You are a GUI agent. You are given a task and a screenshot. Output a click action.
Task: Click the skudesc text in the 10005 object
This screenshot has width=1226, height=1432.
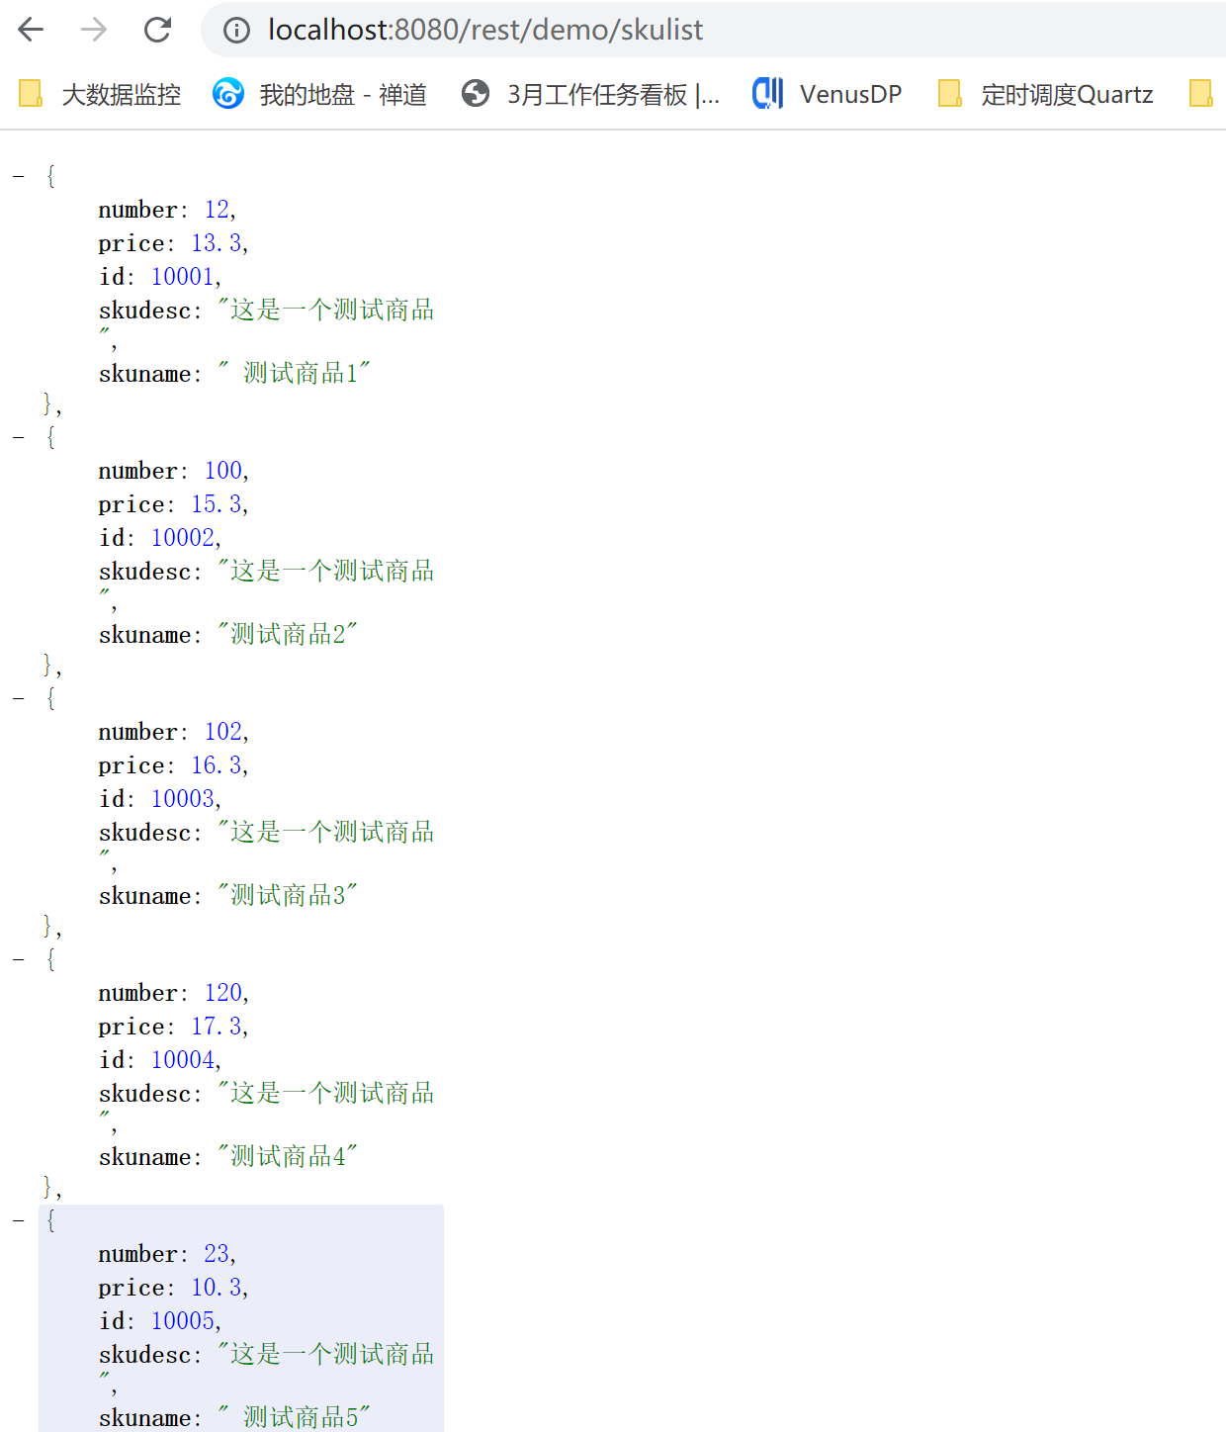(326, 1355)
